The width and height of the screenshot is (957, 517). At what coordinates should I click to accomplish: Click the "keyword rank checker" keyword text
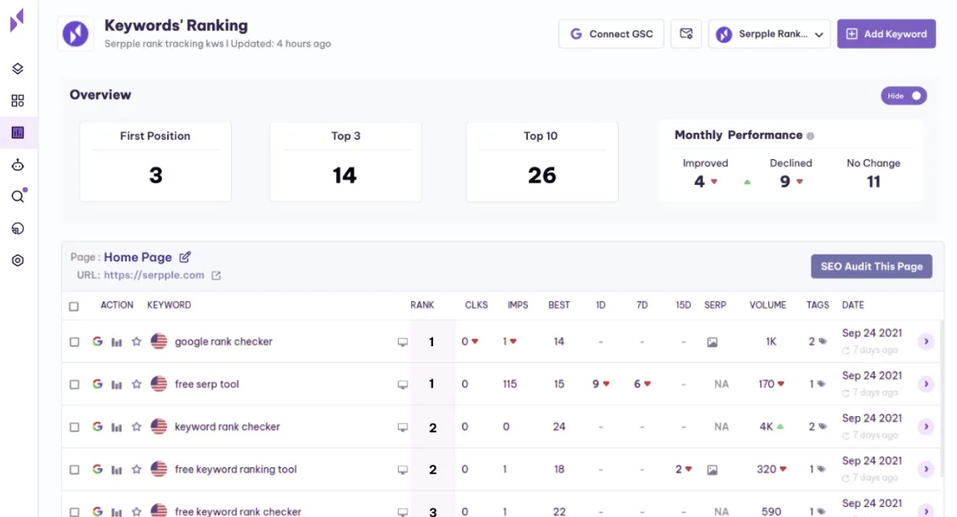point(227,427)
